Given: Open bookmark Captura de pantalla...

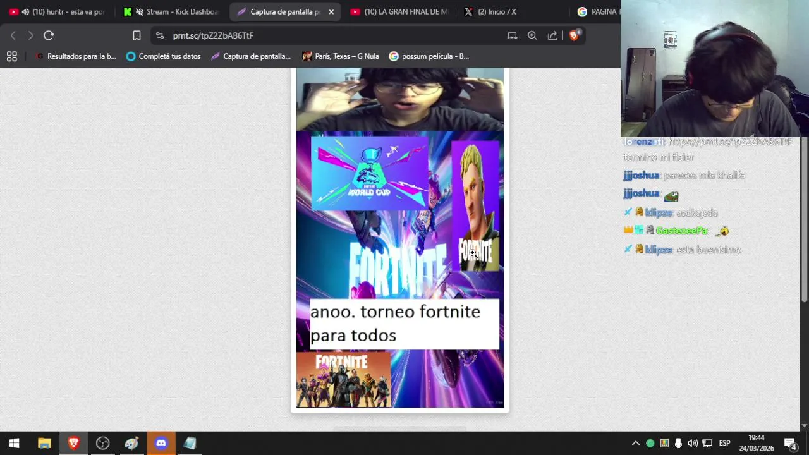Looking at the screenshot, I should click(251, 56).
